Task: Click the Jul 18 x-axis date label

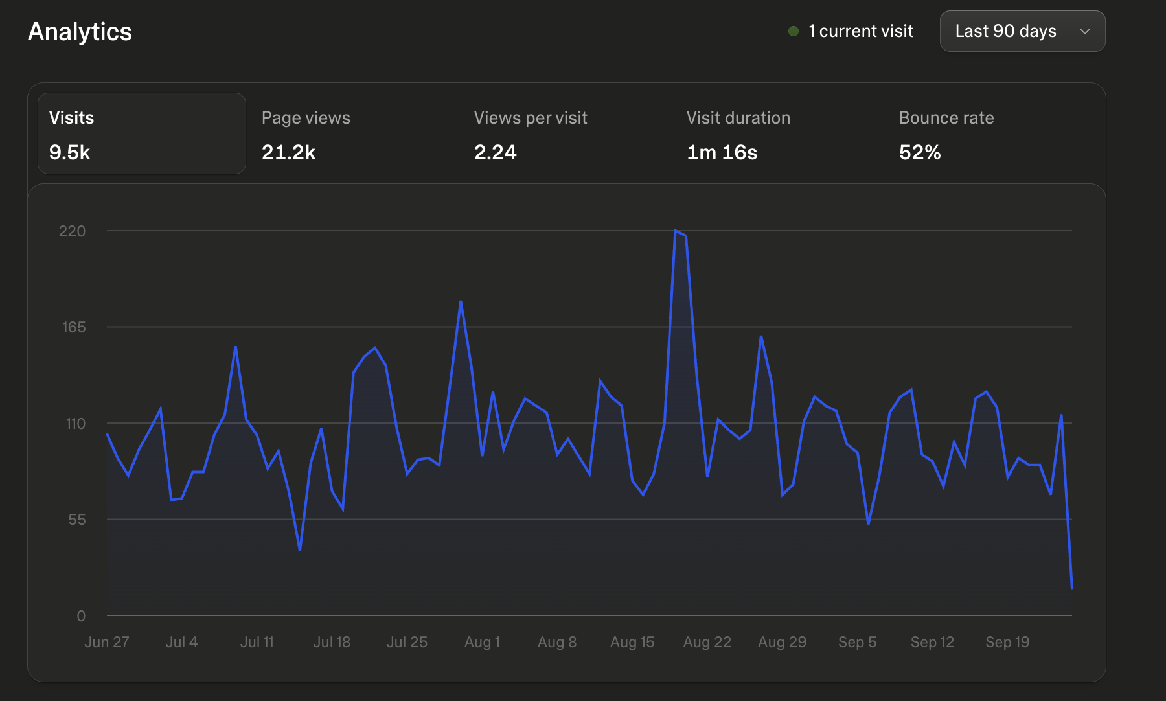Action: coord(332,642)
